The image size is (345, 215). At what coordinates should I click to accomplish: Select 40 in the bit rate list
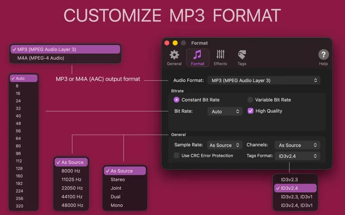click(24, 116)
